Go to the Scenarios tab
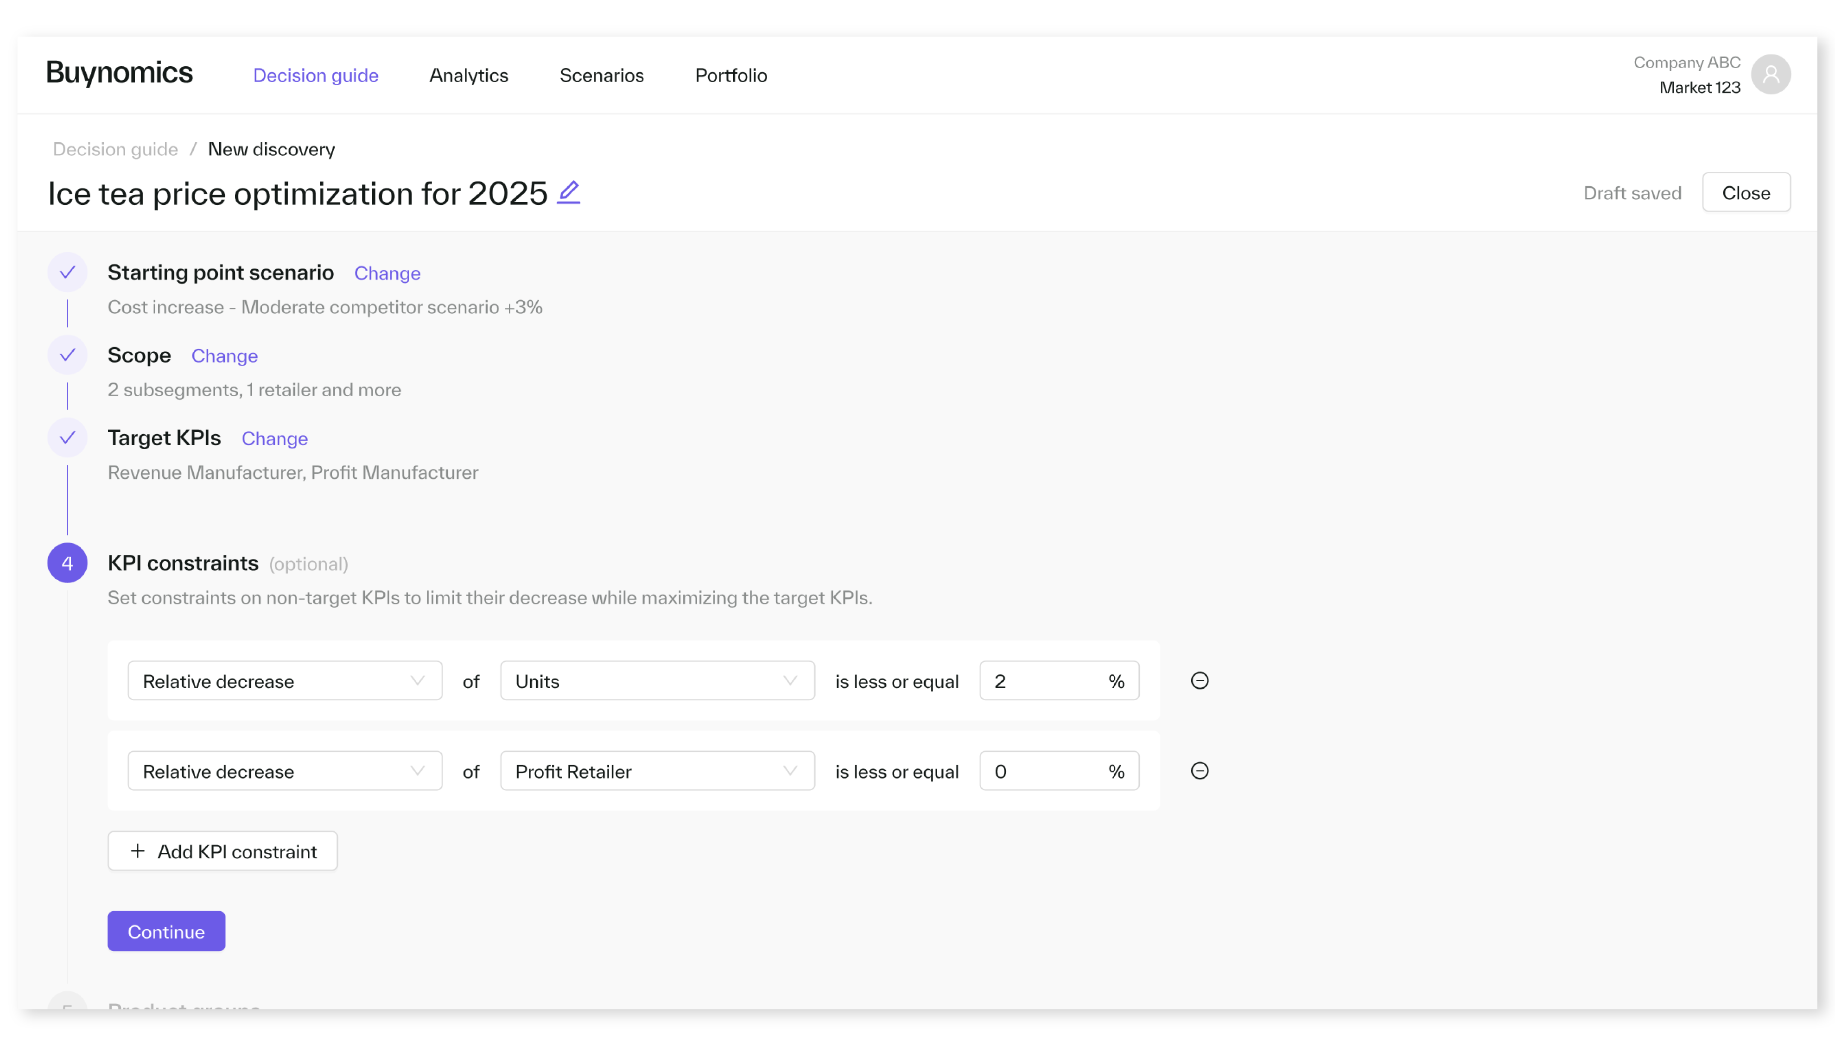The width and height of the screenshot is (1835, 1046). pyautogui.click(x=601, y=76)
